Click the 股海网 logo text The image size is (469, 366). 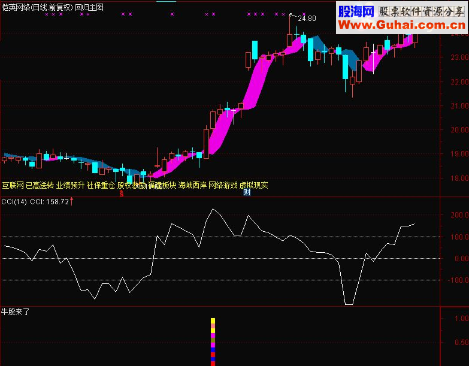356,11
